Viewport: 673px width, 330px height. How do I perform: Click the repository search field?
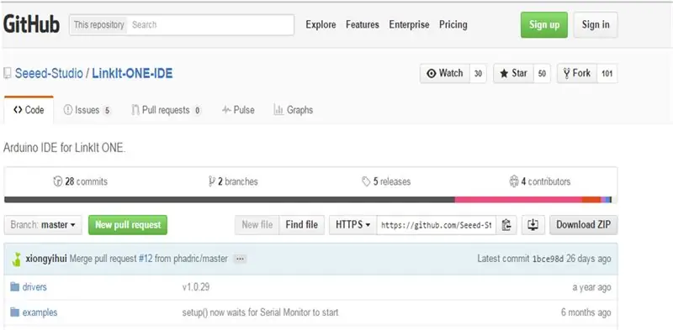(211, 25)
